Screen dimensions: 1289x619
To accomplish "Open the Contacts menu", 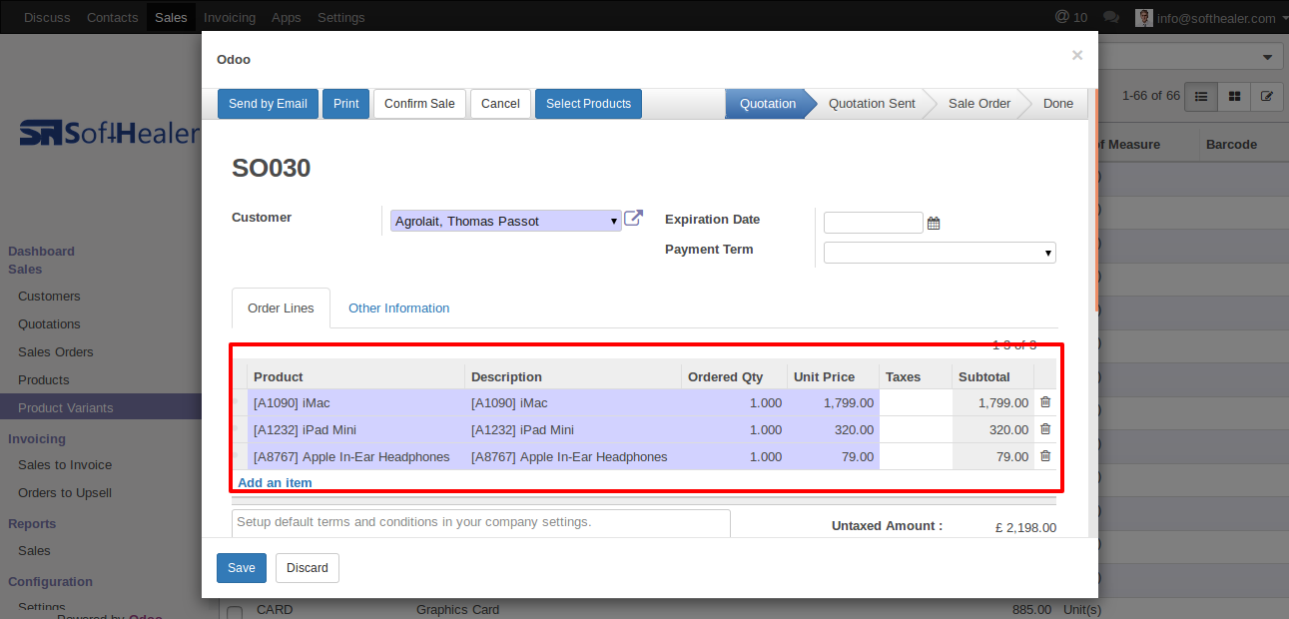I will (x=112, y=17).
